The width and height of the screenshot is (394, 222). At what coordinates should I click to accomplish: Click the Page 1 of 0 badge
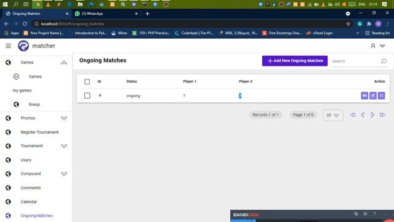(304, 115)
